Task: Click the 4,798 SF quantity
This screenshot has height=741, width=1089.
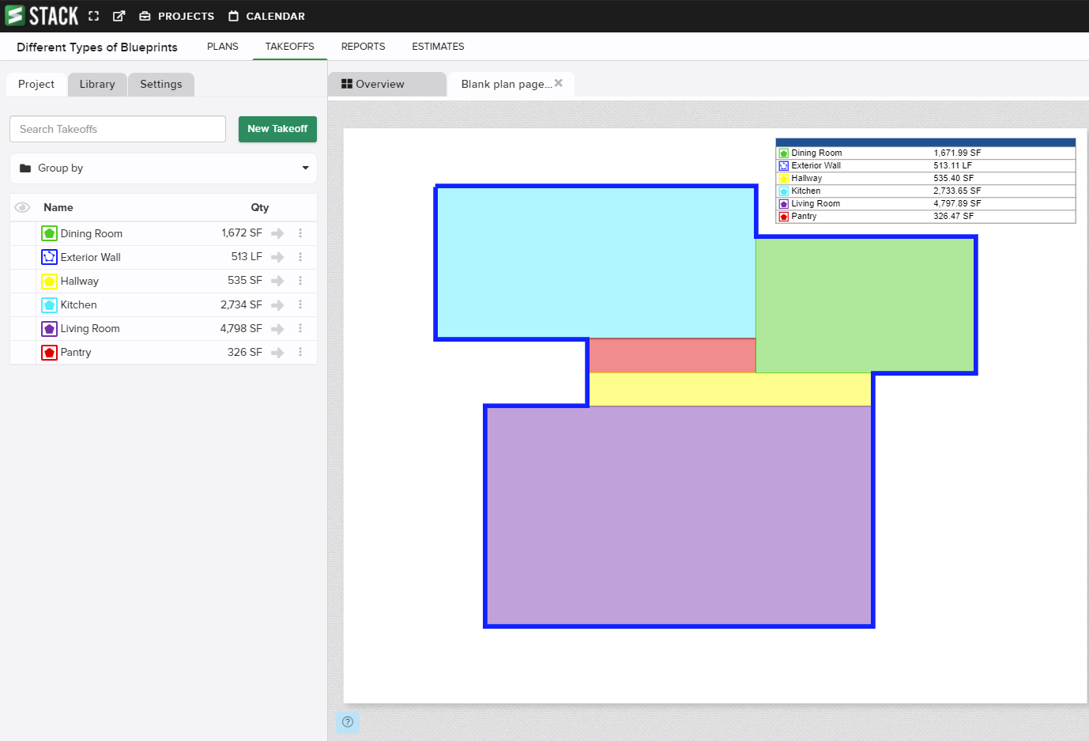Action: click(x=241, y=328)
